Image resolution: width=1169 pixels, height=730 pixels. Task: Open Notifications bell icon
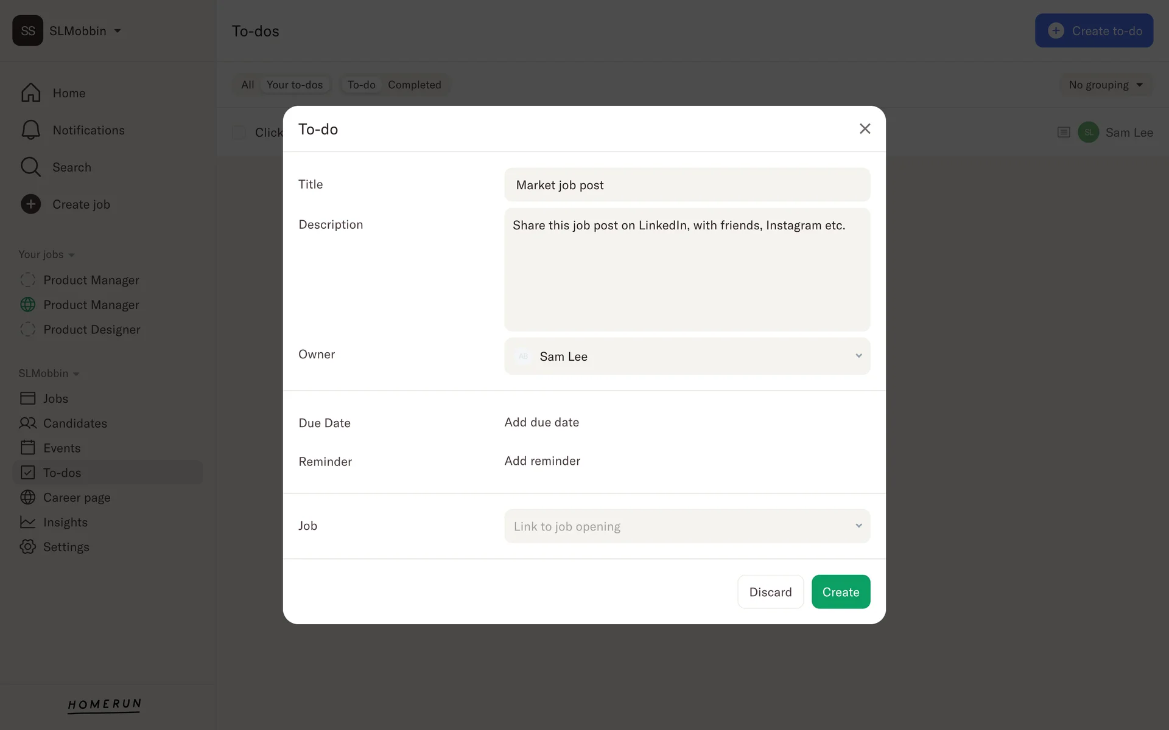pyautogui.click(x=30, y=130)
